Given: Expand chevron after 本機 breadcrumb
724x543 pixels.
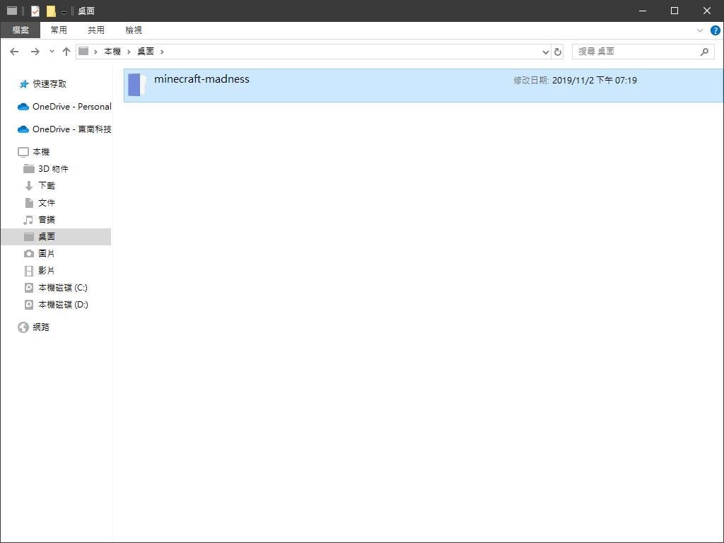Looking at the screenshot, I should (x=129, y=52).
